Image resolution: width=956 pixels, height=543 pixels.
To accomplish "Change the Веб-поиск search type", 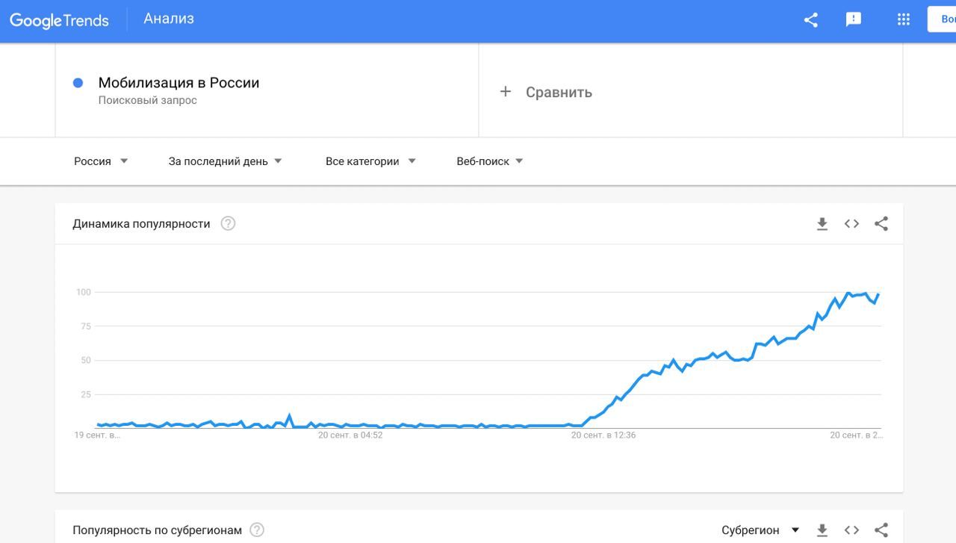I will pyautogui.click(x=489, y=161).
